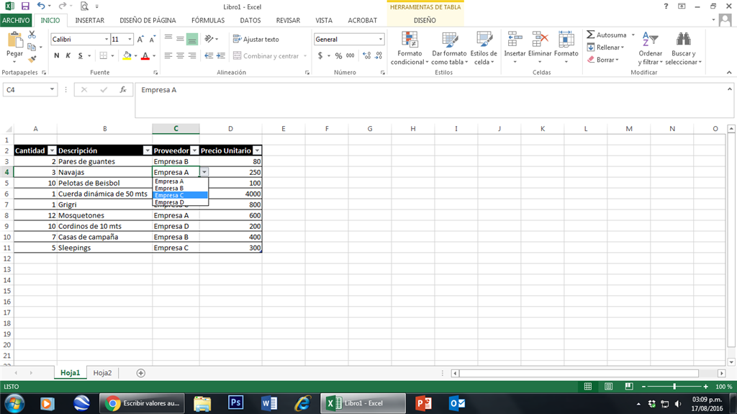
Task: Toggle align left
Action: click(x=168, y=55)
